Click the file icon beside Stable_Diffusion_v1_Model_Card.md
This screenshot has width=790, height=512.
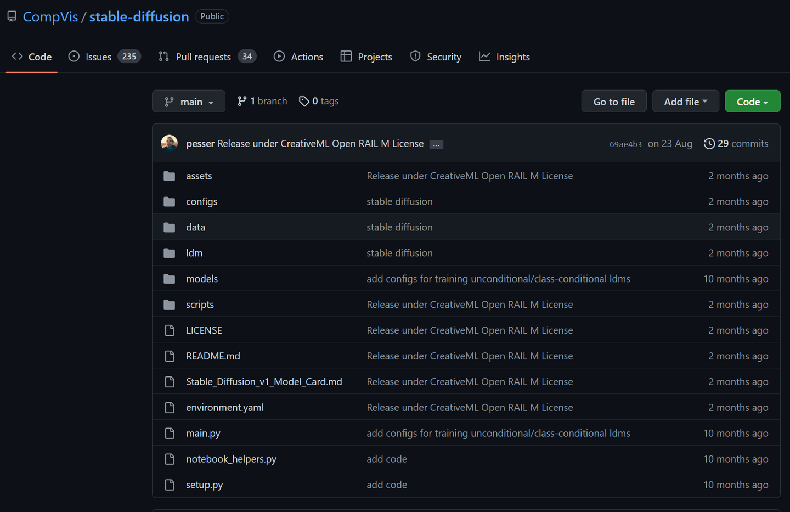click(170, 382)
